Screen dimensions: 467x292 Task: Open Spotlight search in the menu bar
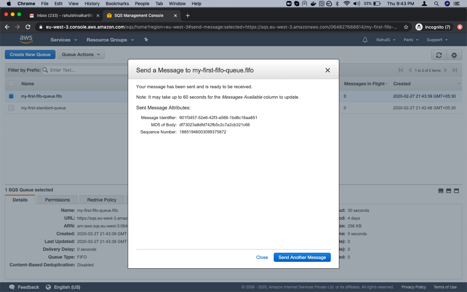coord(437,4)
